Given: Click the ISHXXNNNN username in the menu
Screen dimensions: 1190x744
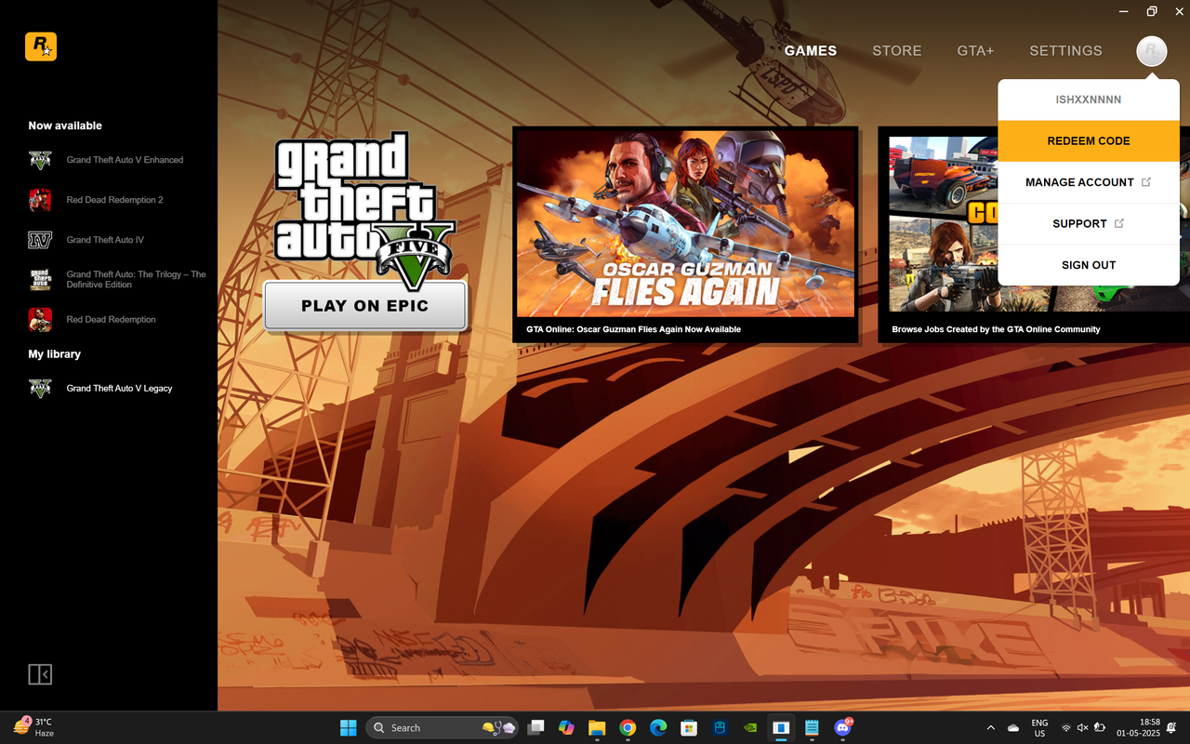Looking at the screenshot, I should (1089, 100).
